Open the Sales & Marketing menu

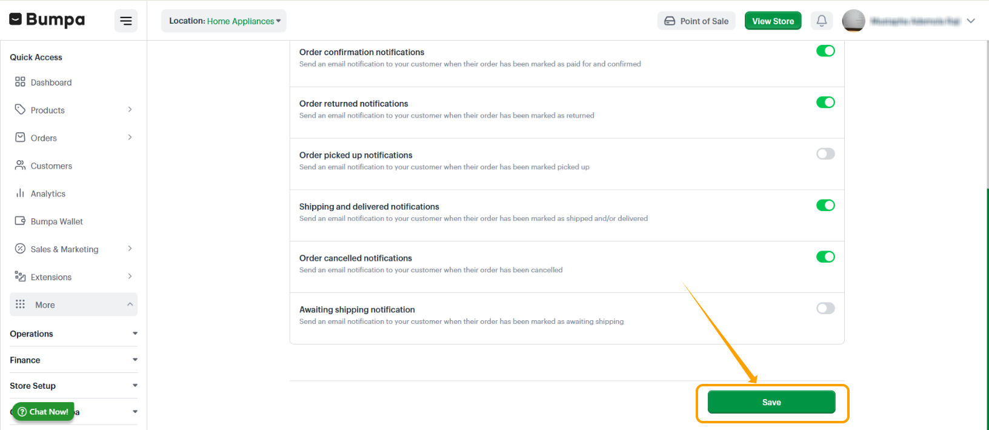tap(64, 249)
